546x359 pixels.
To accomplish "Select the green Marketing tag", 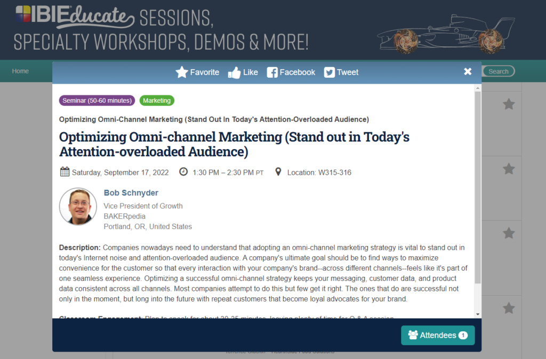I will (157, 100).
